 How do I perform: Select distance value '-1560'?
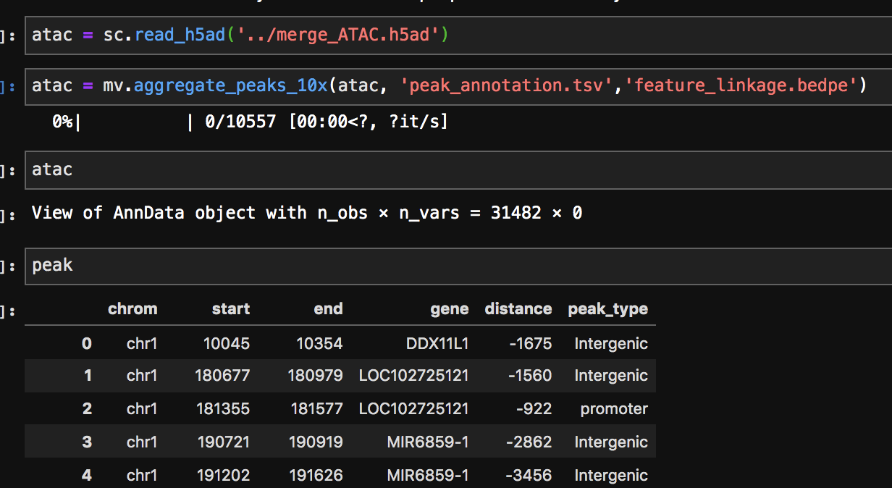529,376
